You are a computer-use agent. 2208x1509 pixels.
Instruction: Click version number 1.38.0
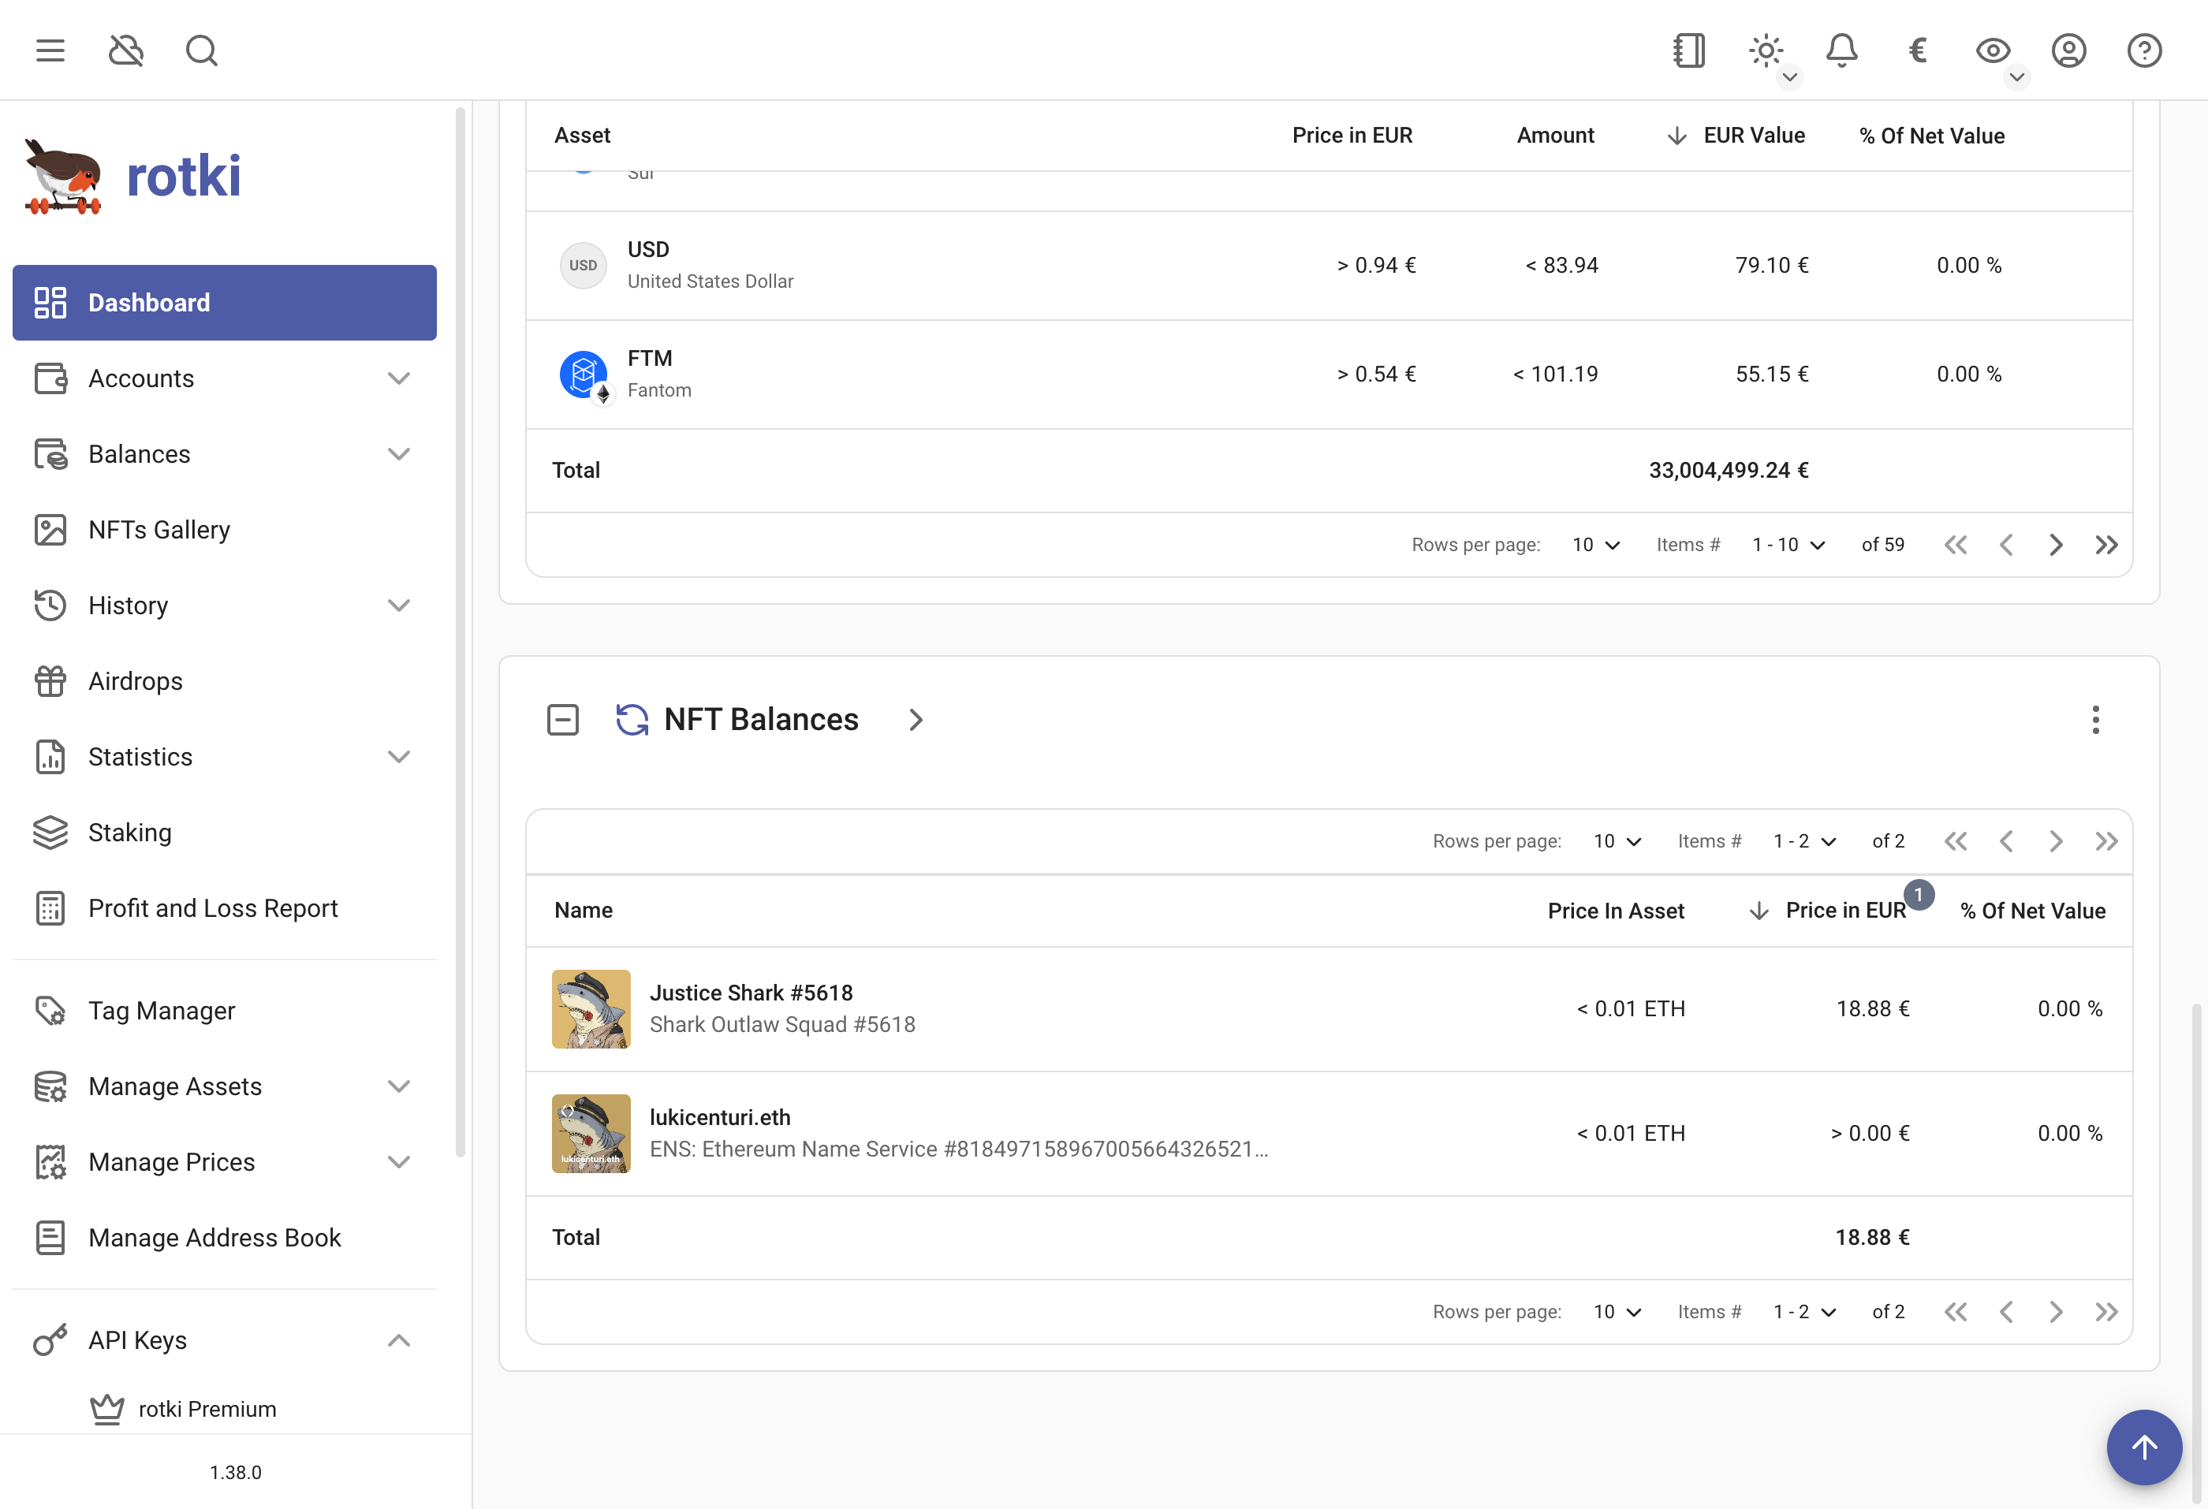tap(236, 1472)
